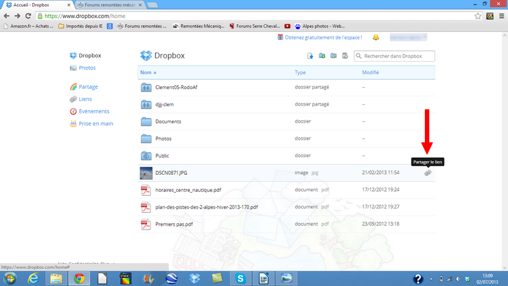The image size is (508, 286).
Task: Go forward with the browser forward arrow
Action: pyautogui.click(x=17, y=16)
